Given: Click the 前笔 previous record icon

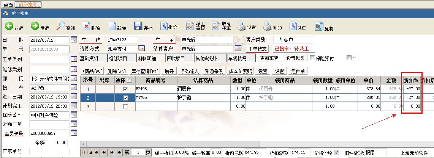Looking at the screenshot, I should 9,26.
